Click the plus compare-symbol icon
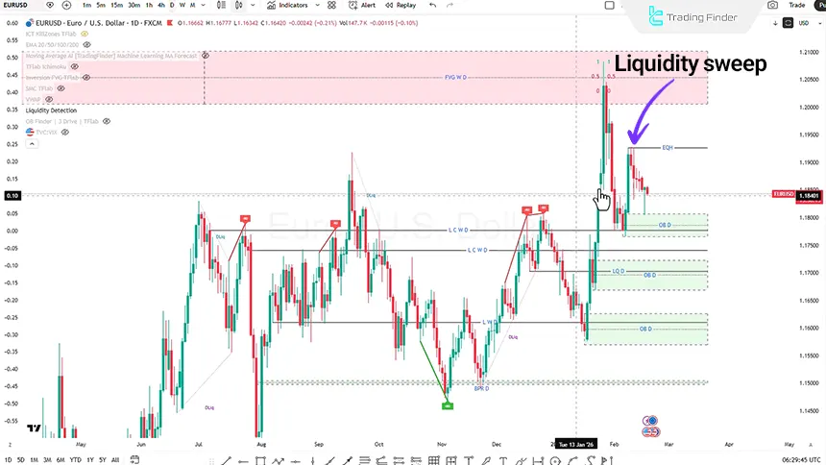 click(66, 5)
